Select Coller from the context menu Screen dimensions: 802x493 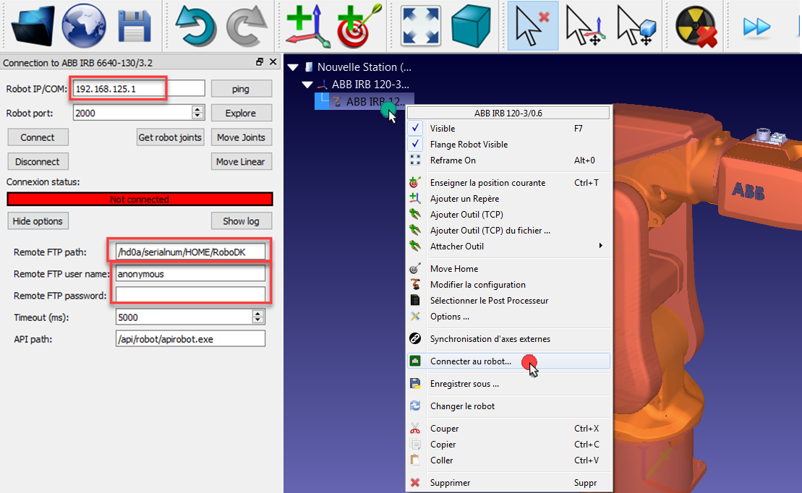click(x=509, y=460)
